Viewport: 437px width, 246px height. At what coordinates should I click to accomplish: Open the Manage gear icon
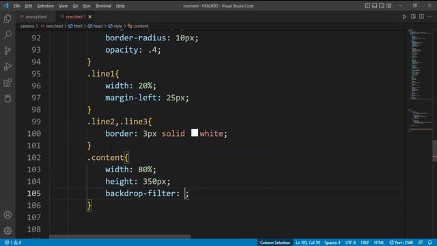[8, 230]
